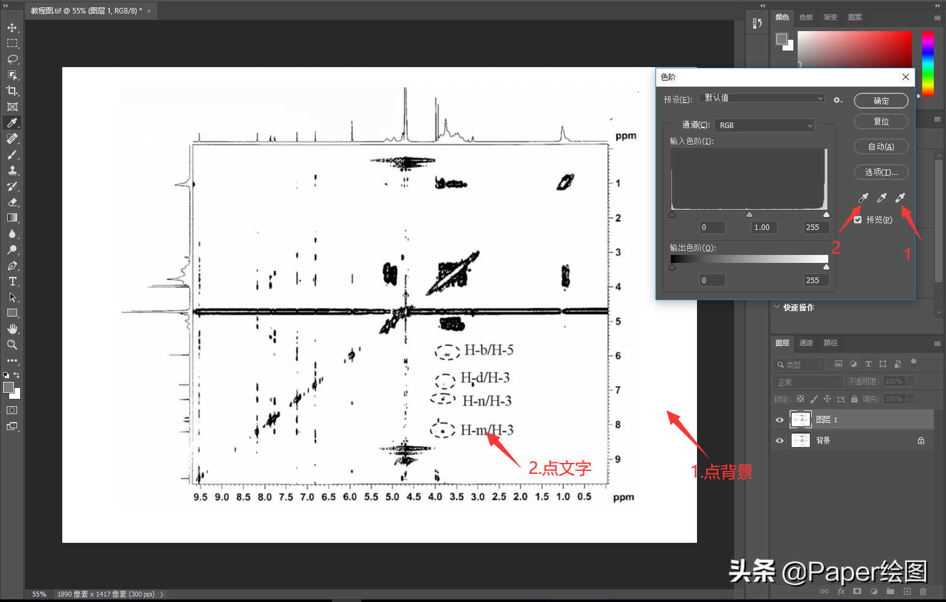Select the Zoom tool
The height and width of the screenshot is (602, 946).
(x=12, y=345)
